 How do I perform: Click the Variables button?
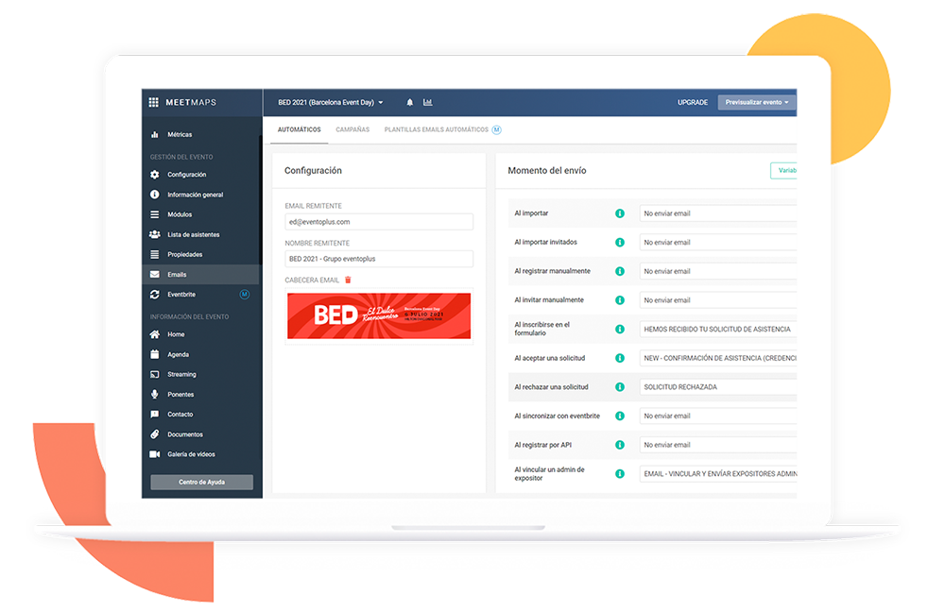point(783,170)
